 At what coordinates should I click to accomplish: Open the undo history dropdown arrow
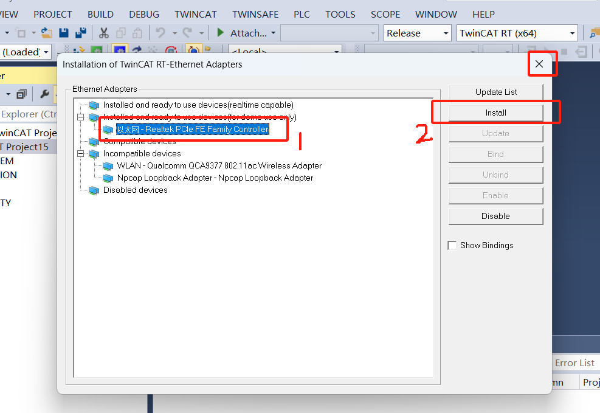coord(174,33)
